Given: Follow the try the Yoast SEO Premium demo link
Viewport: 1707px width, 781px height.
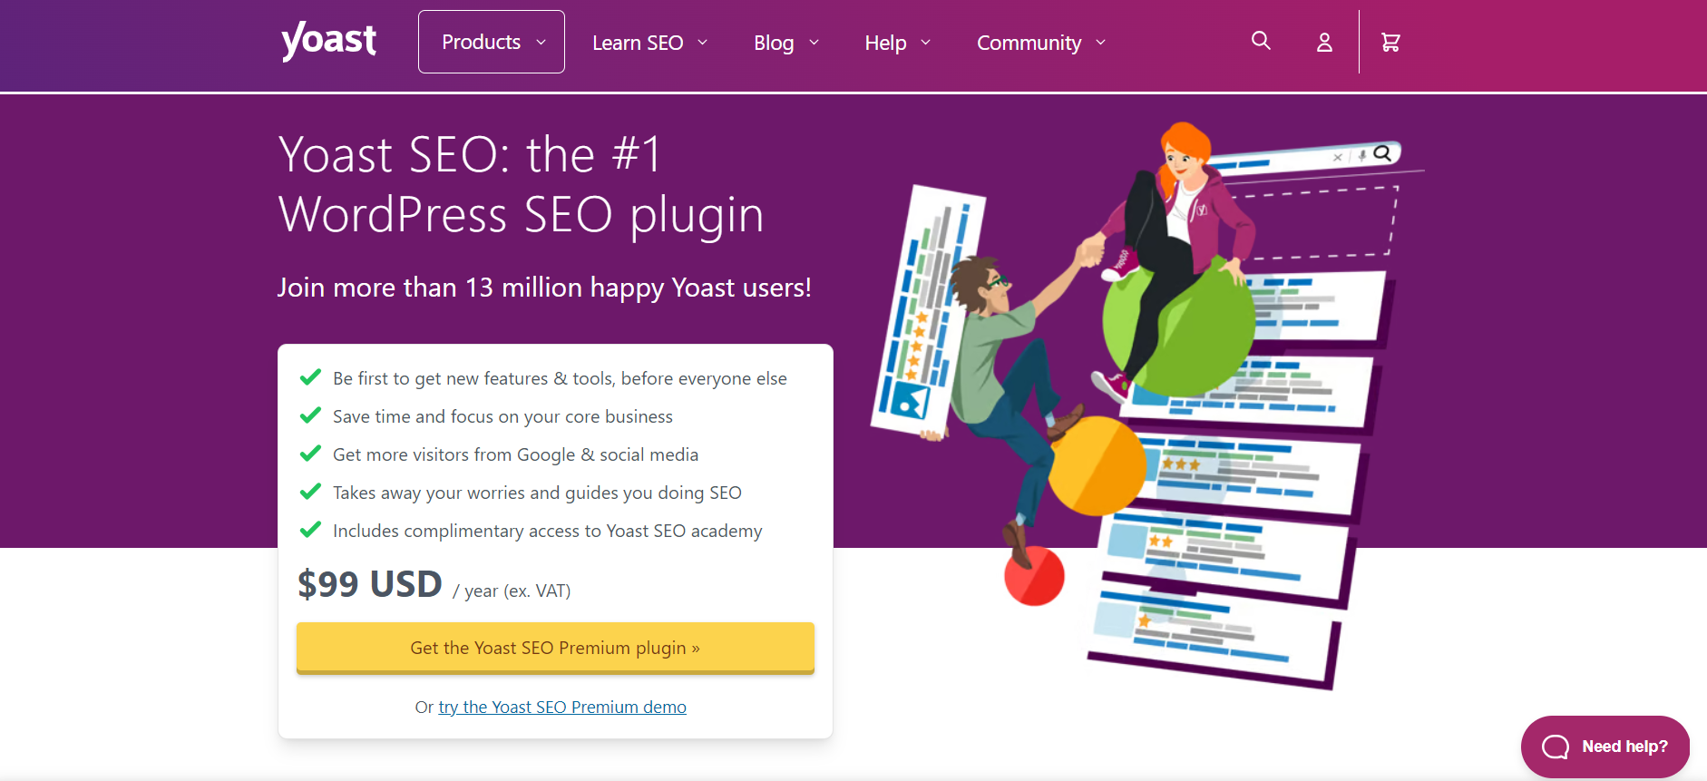Looking at the screenshot, I should [562, 707].
